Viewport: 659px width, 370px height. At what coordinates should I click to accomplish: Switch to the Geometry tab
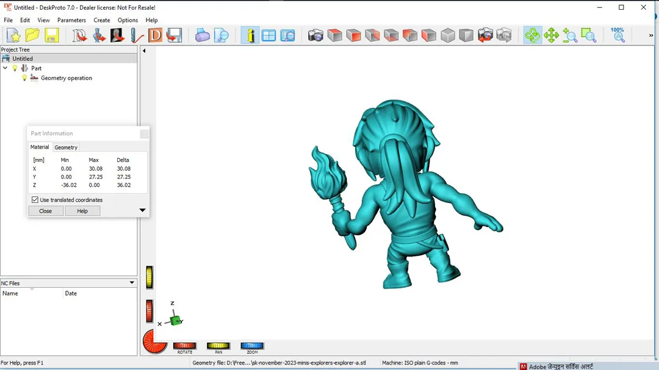66,148
